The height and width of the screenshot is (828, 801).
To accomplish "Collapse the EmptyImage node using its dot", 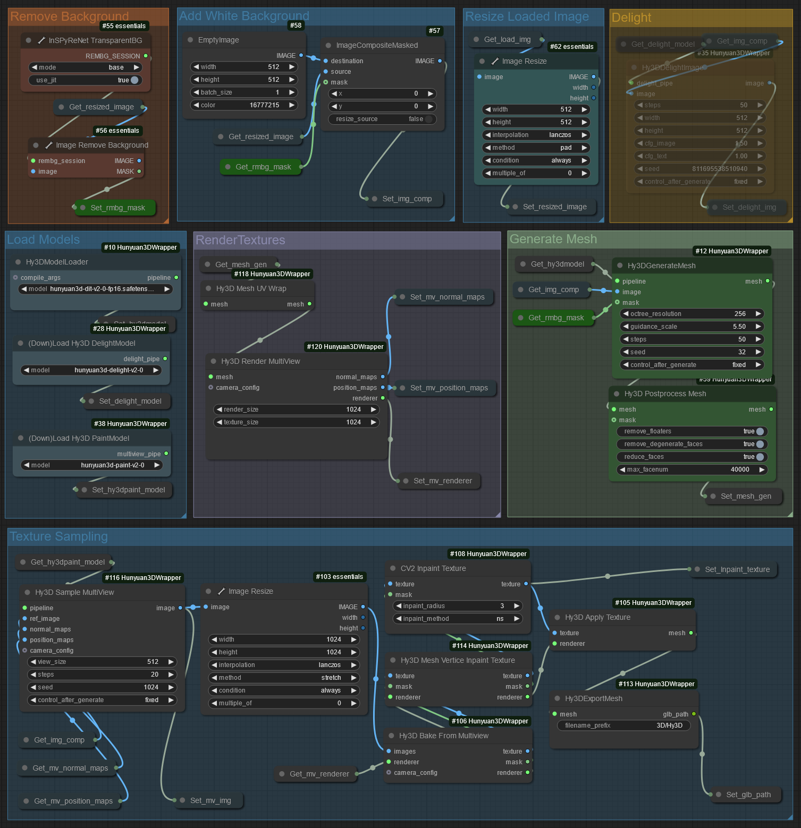I will [x=190, y=40].
